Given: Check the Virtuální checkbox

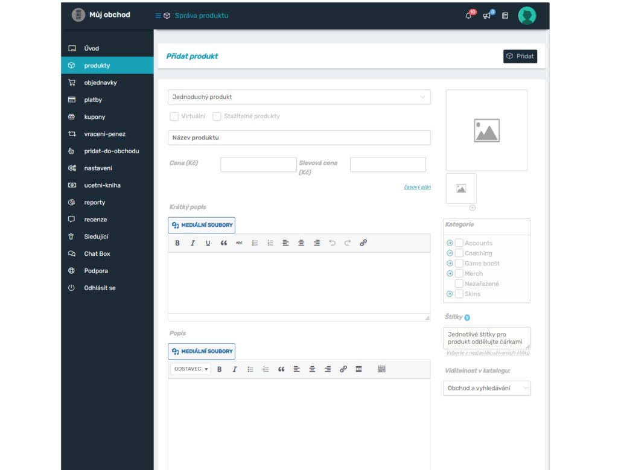Looking at the screenshot, I should (x=174, y=116).
